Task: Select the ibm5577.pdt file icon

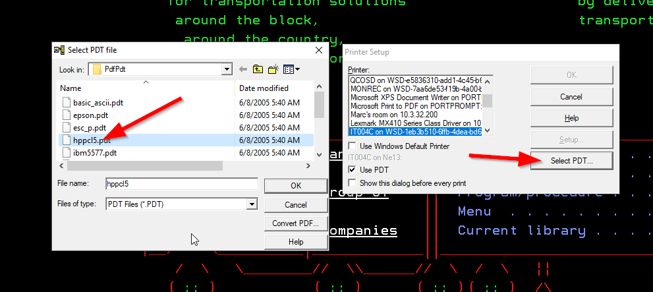Action: pos(66,152)
